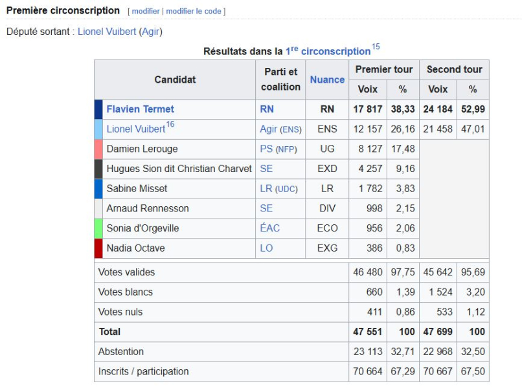Click the dark blue color swatch beside Flavien Termet
This screenshot has height=388, width=522.
98,109
